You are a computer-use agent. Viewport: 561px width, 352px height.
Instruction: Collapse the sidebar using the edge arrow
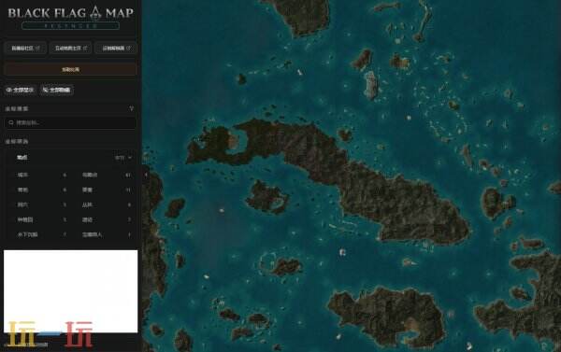(x=146, y=175)
